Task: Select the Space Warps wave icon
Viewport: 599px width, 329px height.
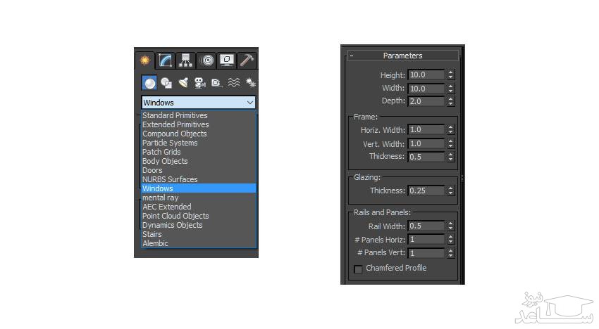Action: click(x=233, y=83)
